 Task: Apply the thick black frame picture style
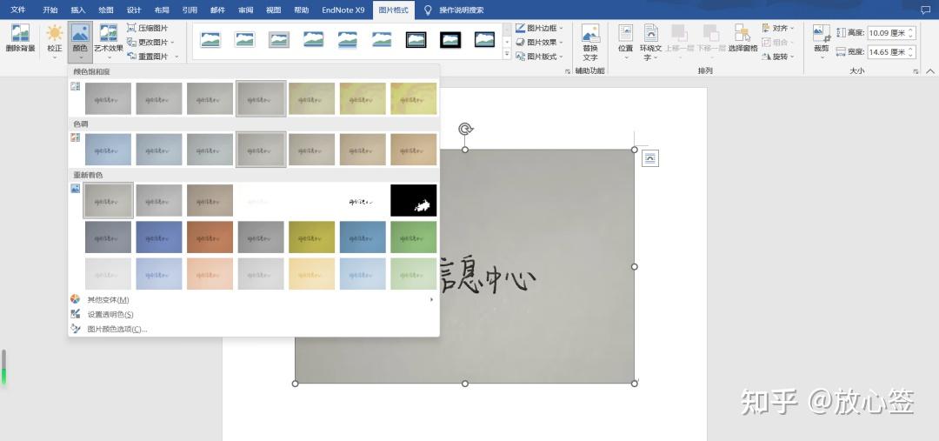[450, 40]
